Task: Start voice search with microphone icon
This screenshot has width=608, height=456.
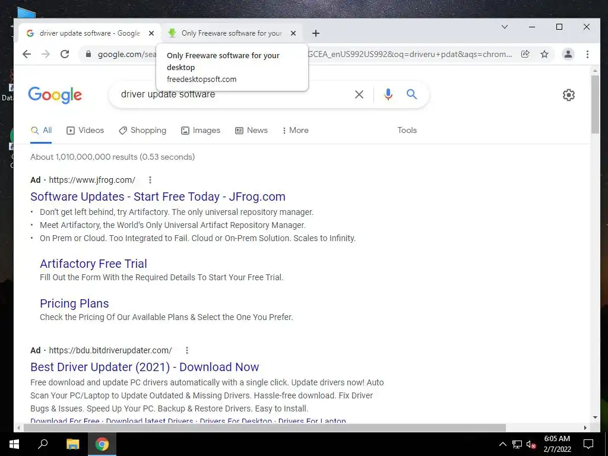Action: point(388,94)
